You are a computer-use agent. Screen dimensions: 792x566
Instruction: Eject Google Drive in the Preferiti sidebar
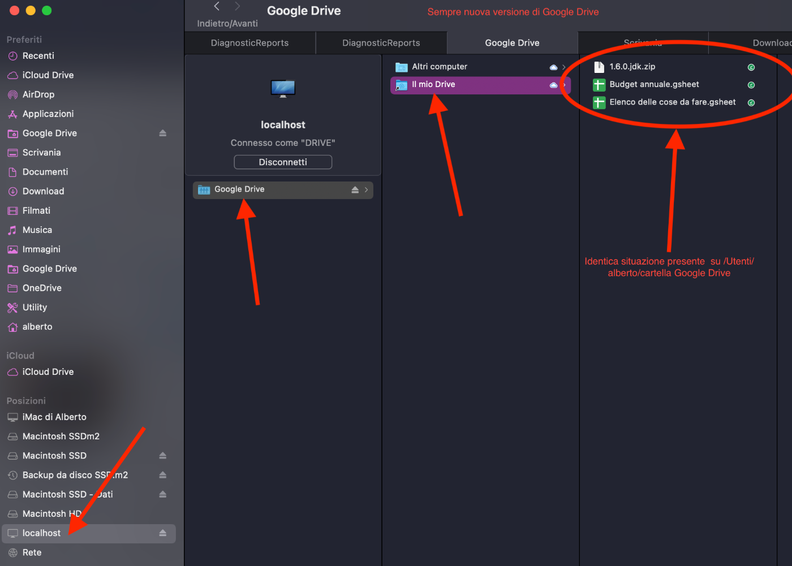(x=163, y=133)
